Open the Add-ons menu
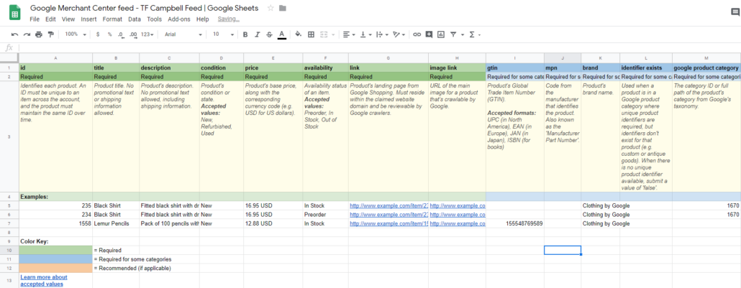The height and width of the screenshot is (288, 741). point(179,19)
